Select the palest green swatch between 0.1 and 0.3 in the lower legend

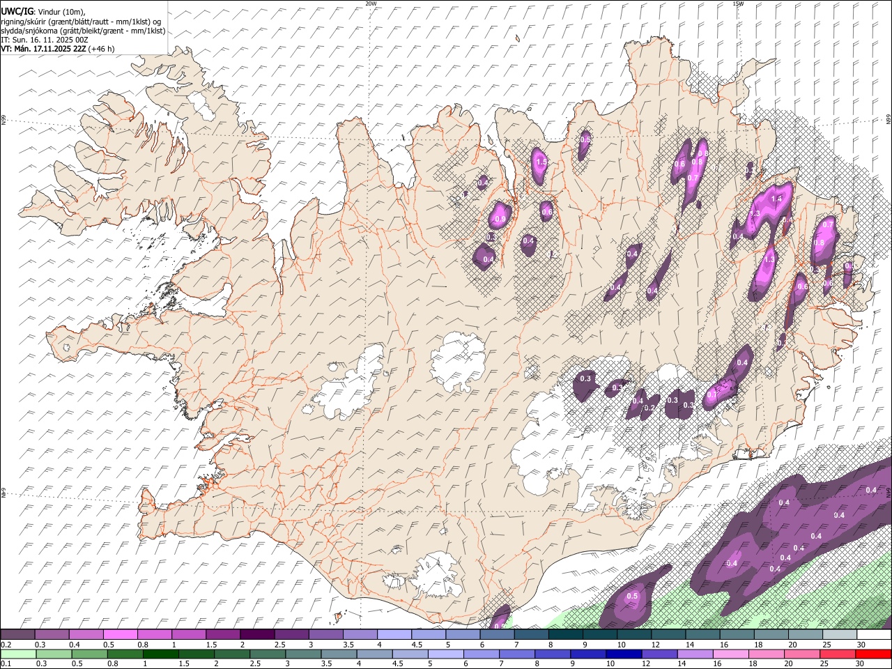(x=18, y=654)
